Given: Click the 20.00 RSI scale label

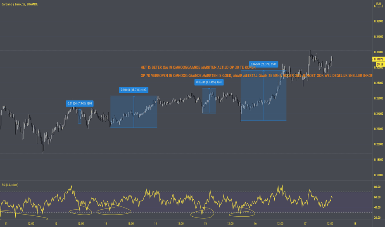Looking at the screenshot, I should tap(377, 218).
